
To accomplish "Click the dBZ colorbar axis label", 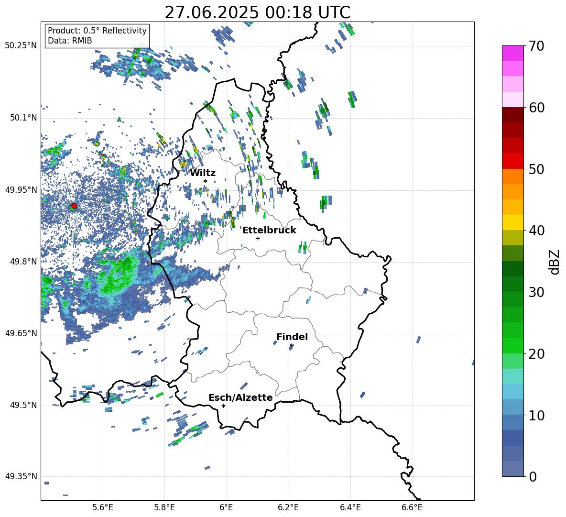I will 555,262.
